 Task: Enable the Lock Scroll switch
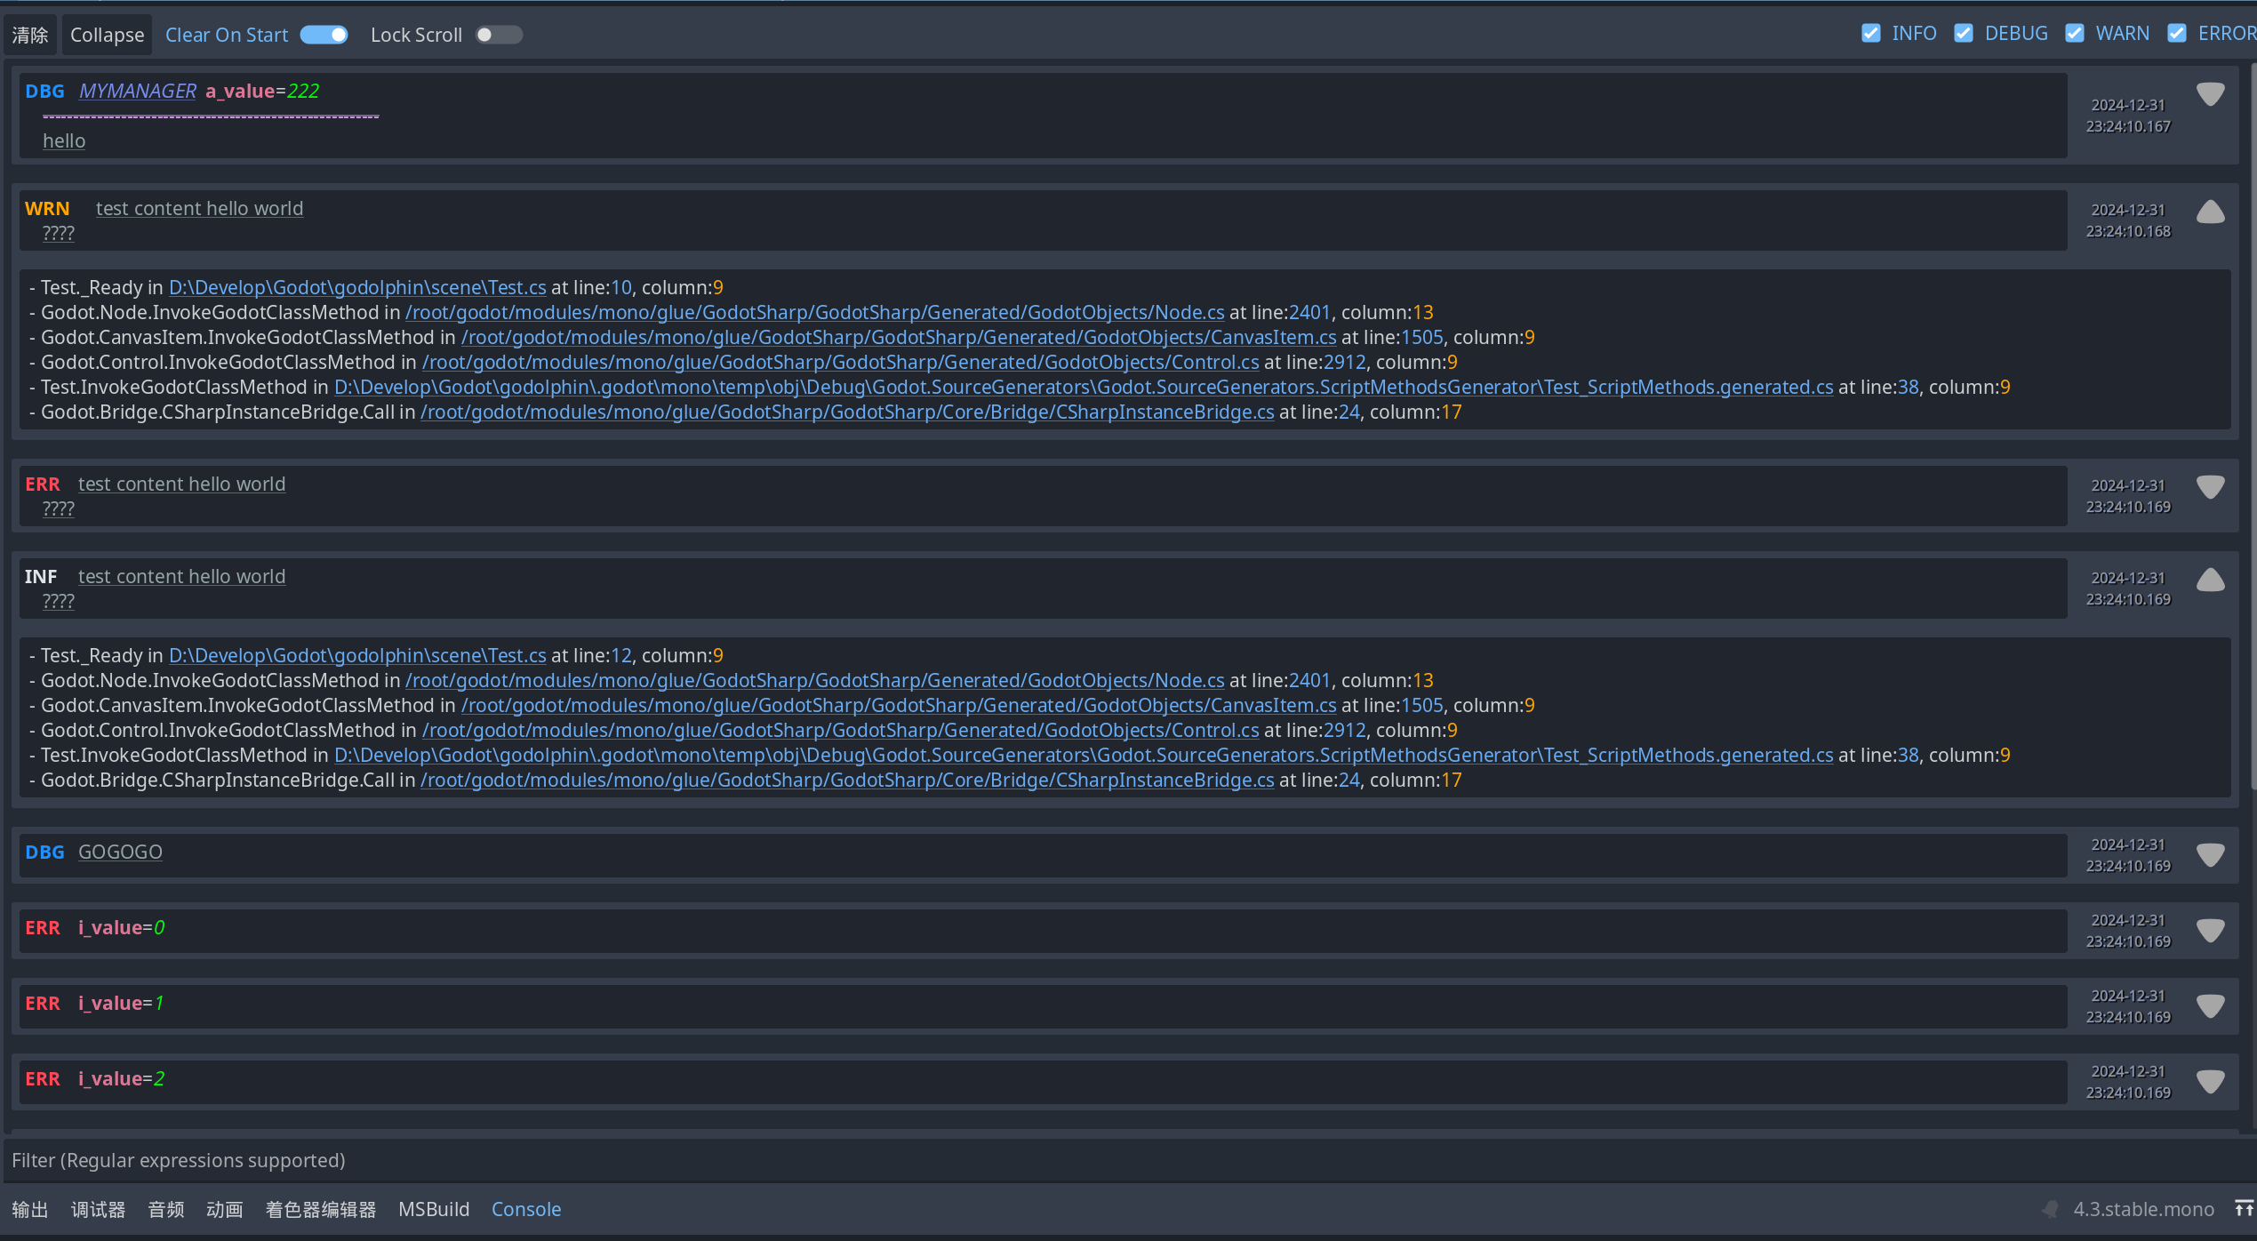498,35
